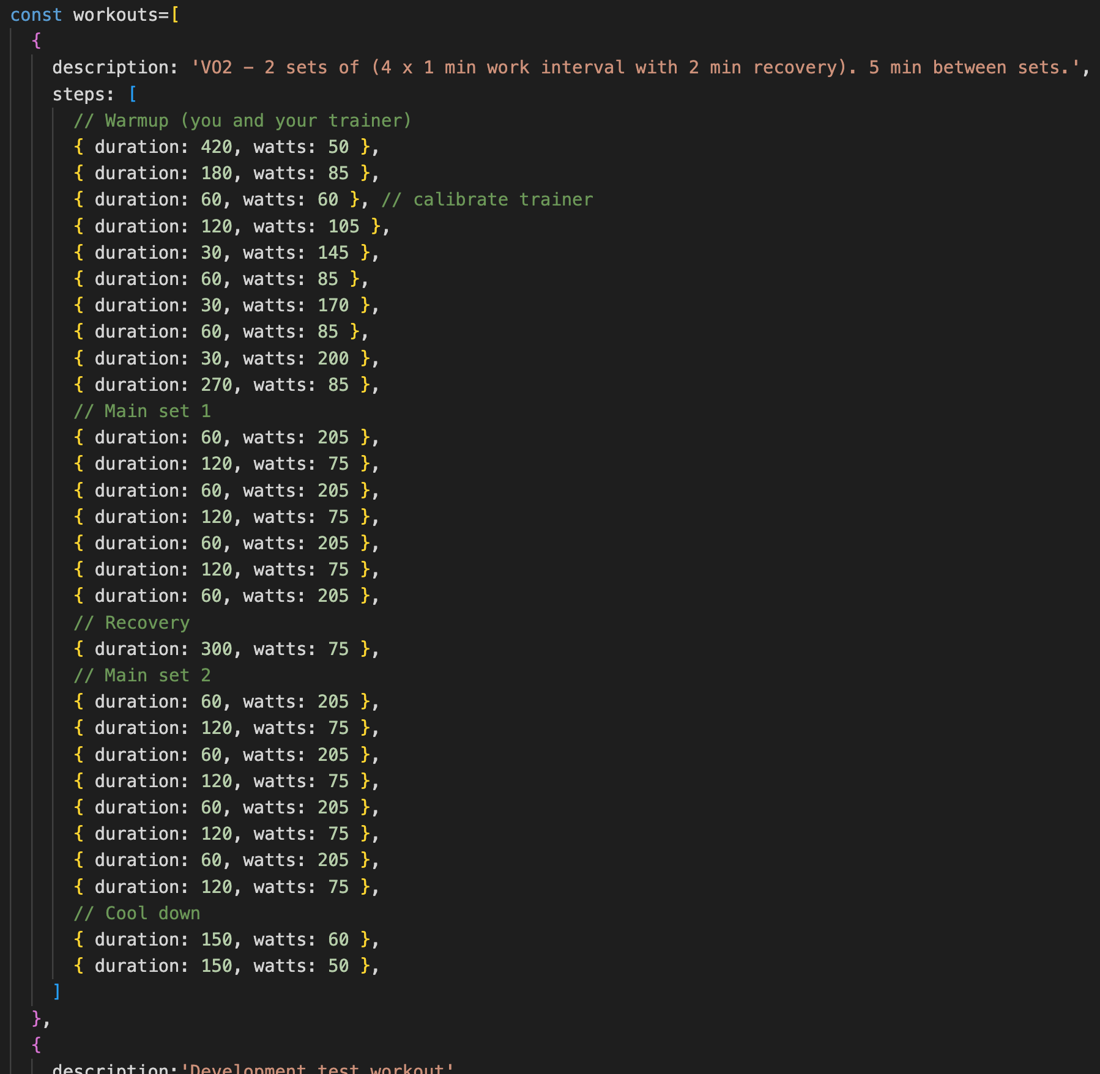Click the watts value 170
Image resolution: width=1100 pixels, height=1074 pixels.
[x=333, y=305]
